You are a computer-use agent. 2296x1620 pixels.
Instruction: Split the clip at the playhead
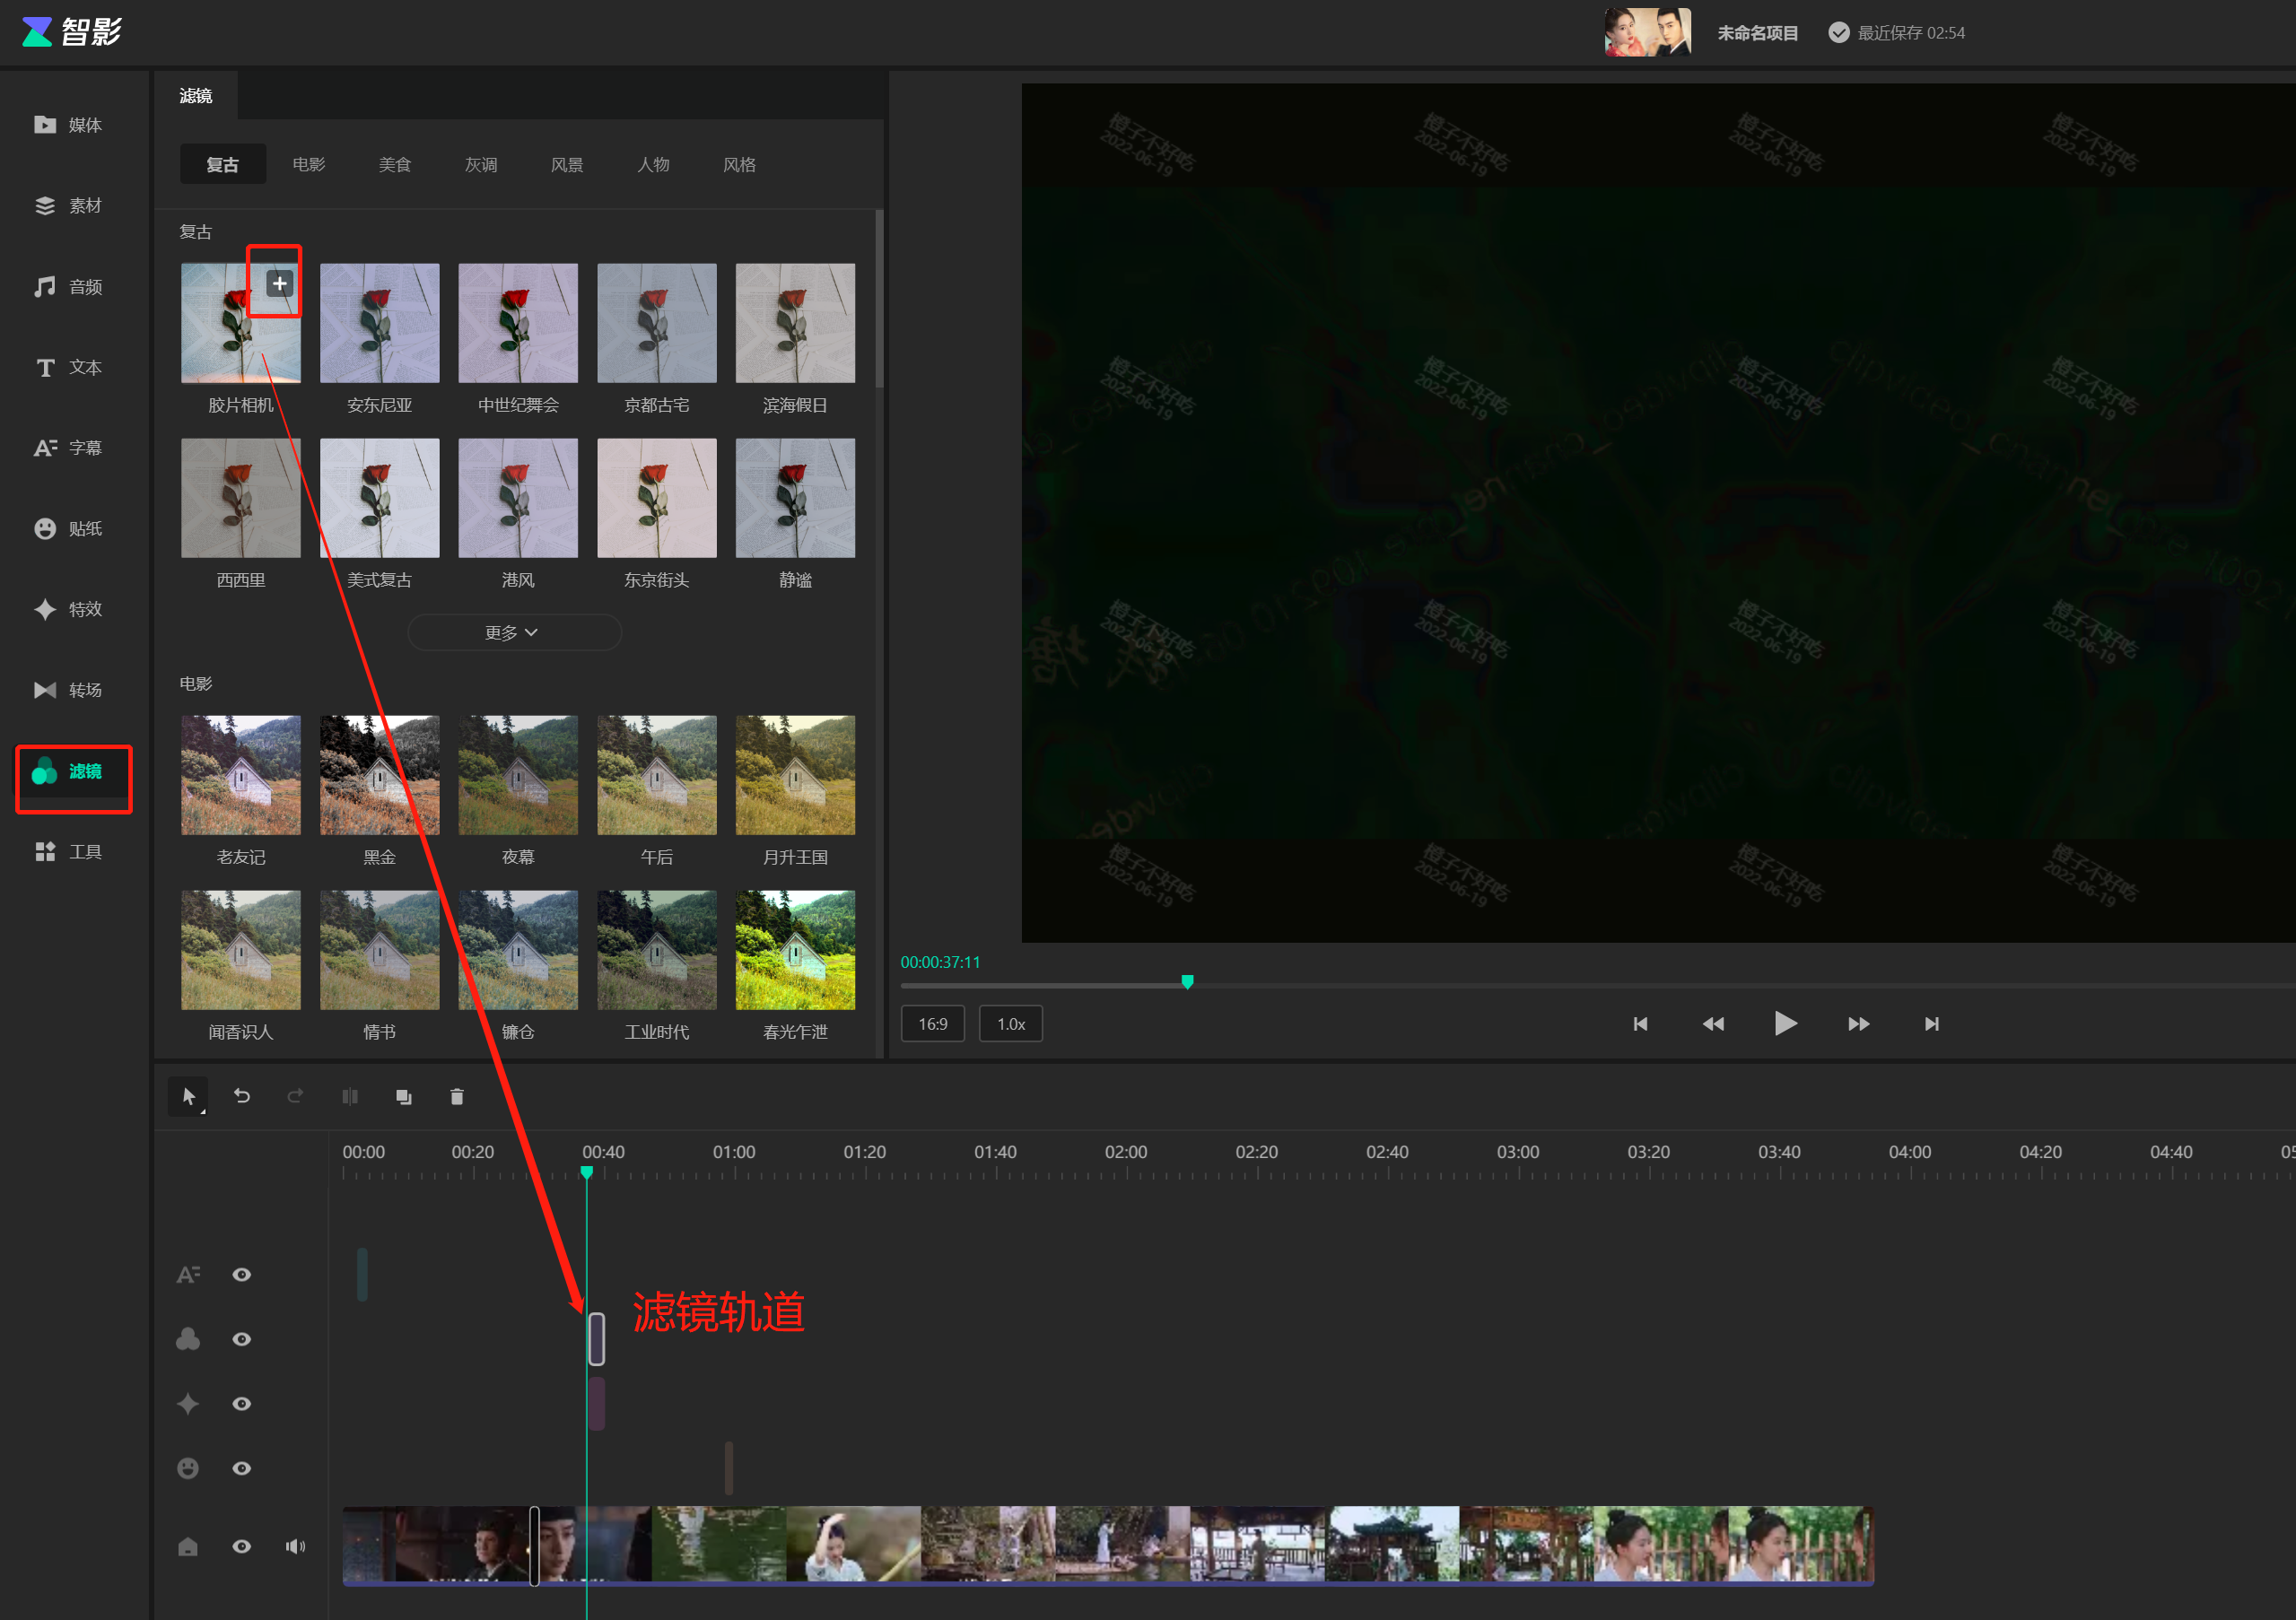click(x=350, y=1097)
